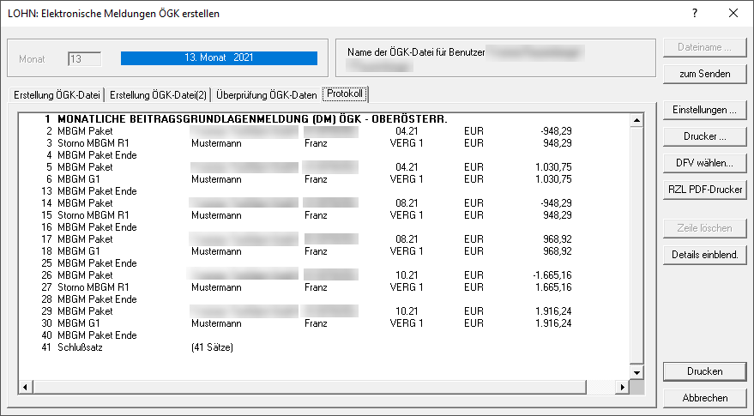Viewport: 754px width, 416px height.
Task: Cancel with the Abbrechen button
Action: pyautogui.click(x=704, y=398)
